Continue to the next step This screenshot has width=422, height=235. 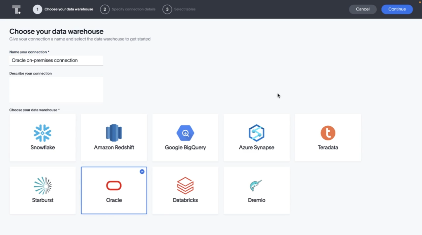coord(397,9)
